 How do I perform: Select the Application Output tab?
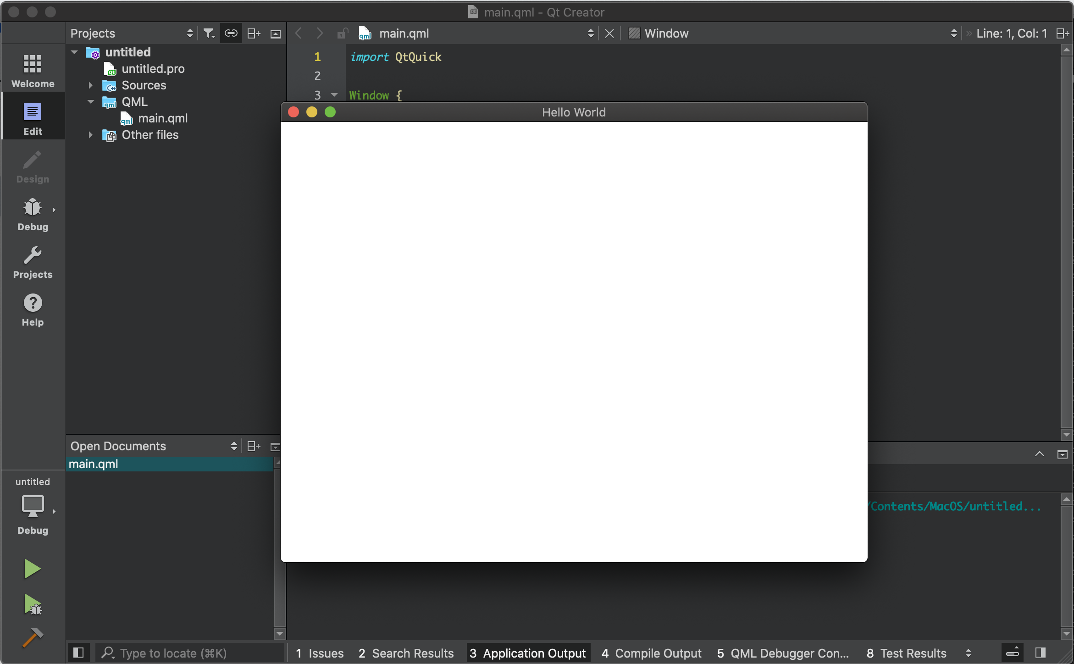[534, 653]
